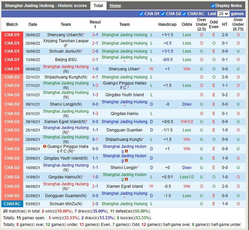
Task: Open the Last 20 games dropdown
Action: tap(223, 14)
